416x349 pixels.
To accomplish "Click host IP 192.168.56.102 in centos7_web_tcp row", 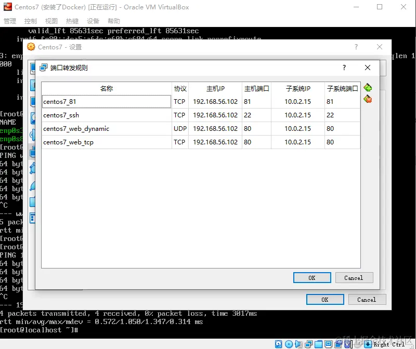I will [215, 142].
